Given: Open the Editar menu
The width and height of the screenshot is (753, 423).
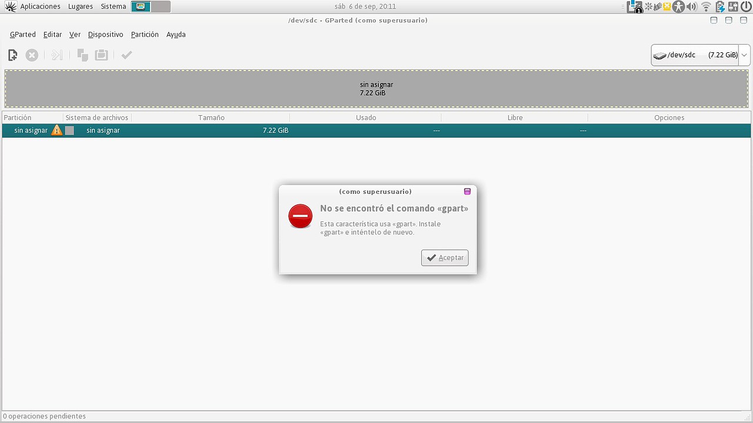Looking at the screenshot, I should tap(52, 35).
